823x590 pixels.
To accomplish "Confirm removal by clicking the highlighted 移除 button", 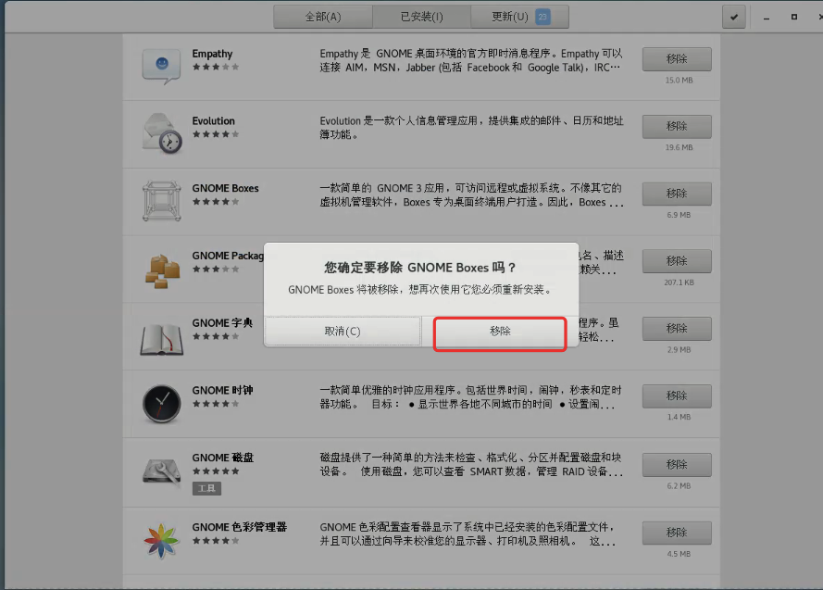I will pyautogui.click(x=500, y=331).
